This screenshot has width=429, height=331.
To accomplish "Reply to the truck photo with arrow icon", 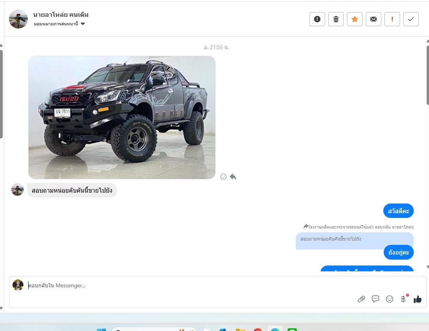I will [233, 177].
